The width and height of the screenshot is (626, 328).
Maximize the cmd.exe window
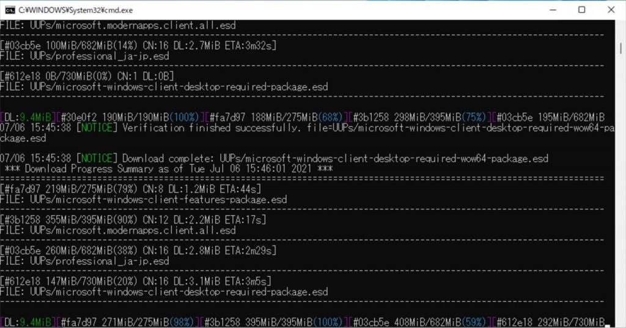pos(582,10)
